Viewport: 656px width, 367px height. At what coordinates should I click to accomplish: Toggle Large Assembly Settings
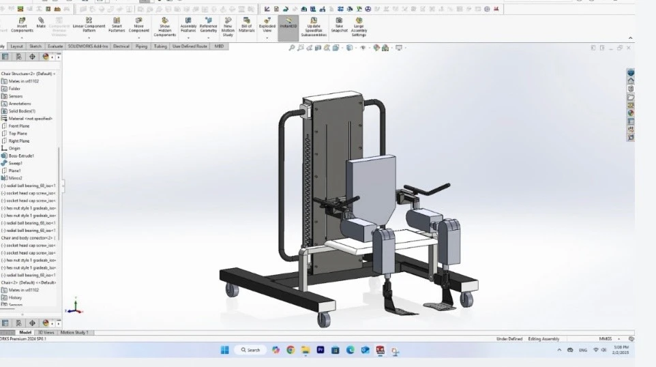359,26
